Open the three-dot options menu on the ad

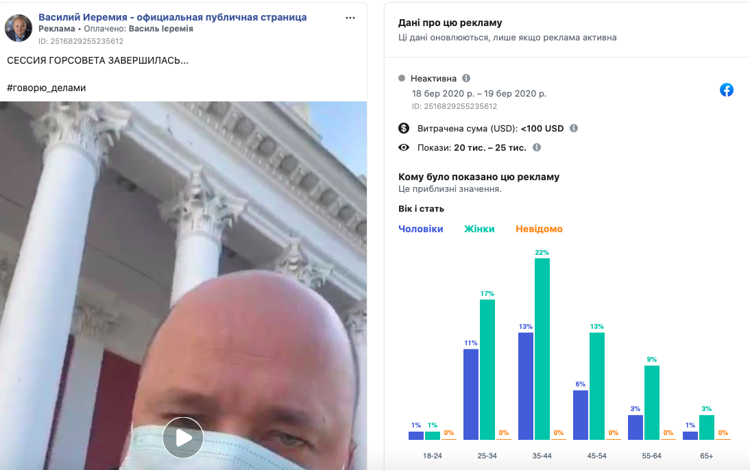click(x=350, y=18)
